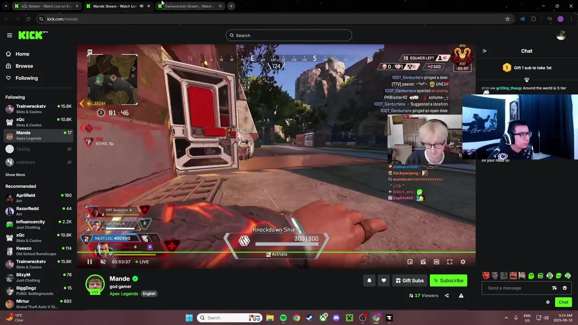
Task: Open a new browser tab
Action: [231, 6]
